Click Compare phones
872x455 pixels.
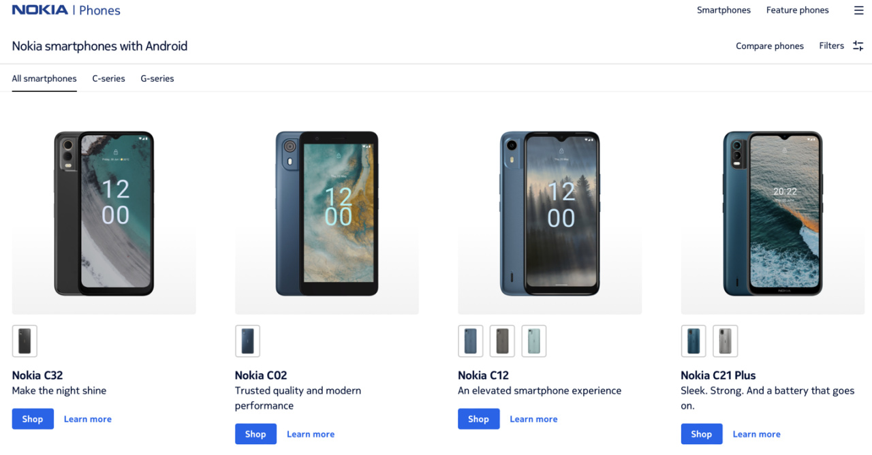coord(770,46)
